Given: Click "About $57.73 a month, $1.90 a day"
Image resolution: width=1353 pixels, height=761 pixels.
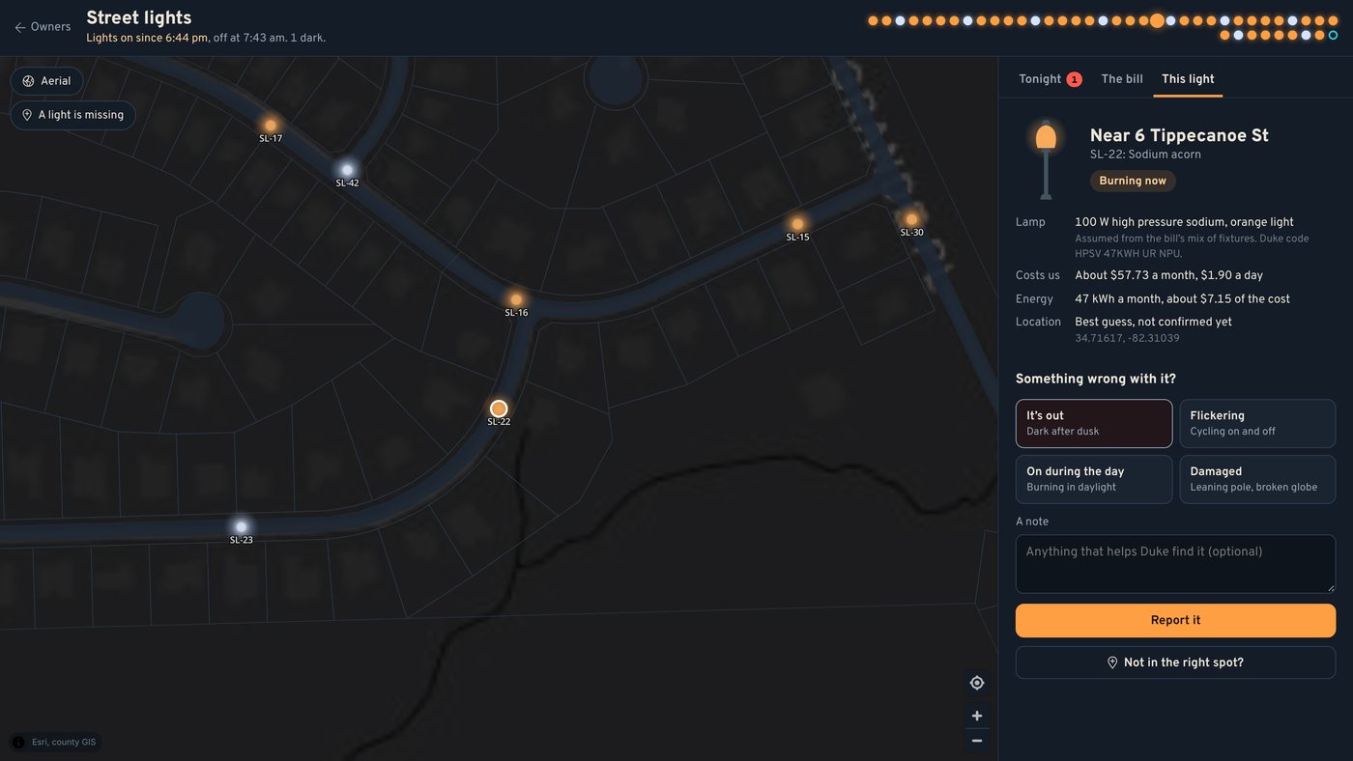Looking at the screenshot, I should click(1168, 276).
